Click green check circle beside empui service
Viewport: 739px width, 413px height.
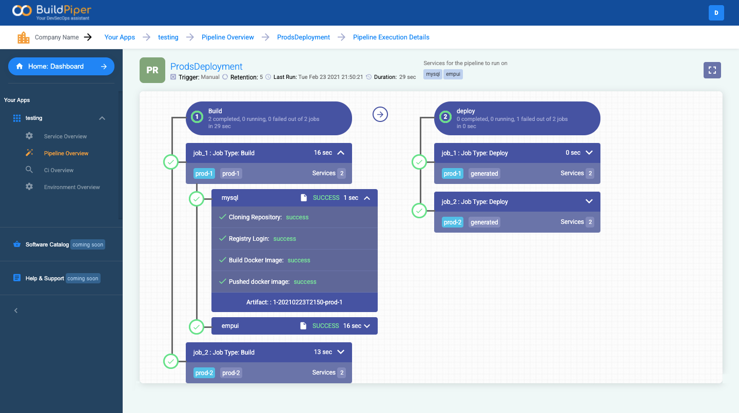[x=197, y=326]
